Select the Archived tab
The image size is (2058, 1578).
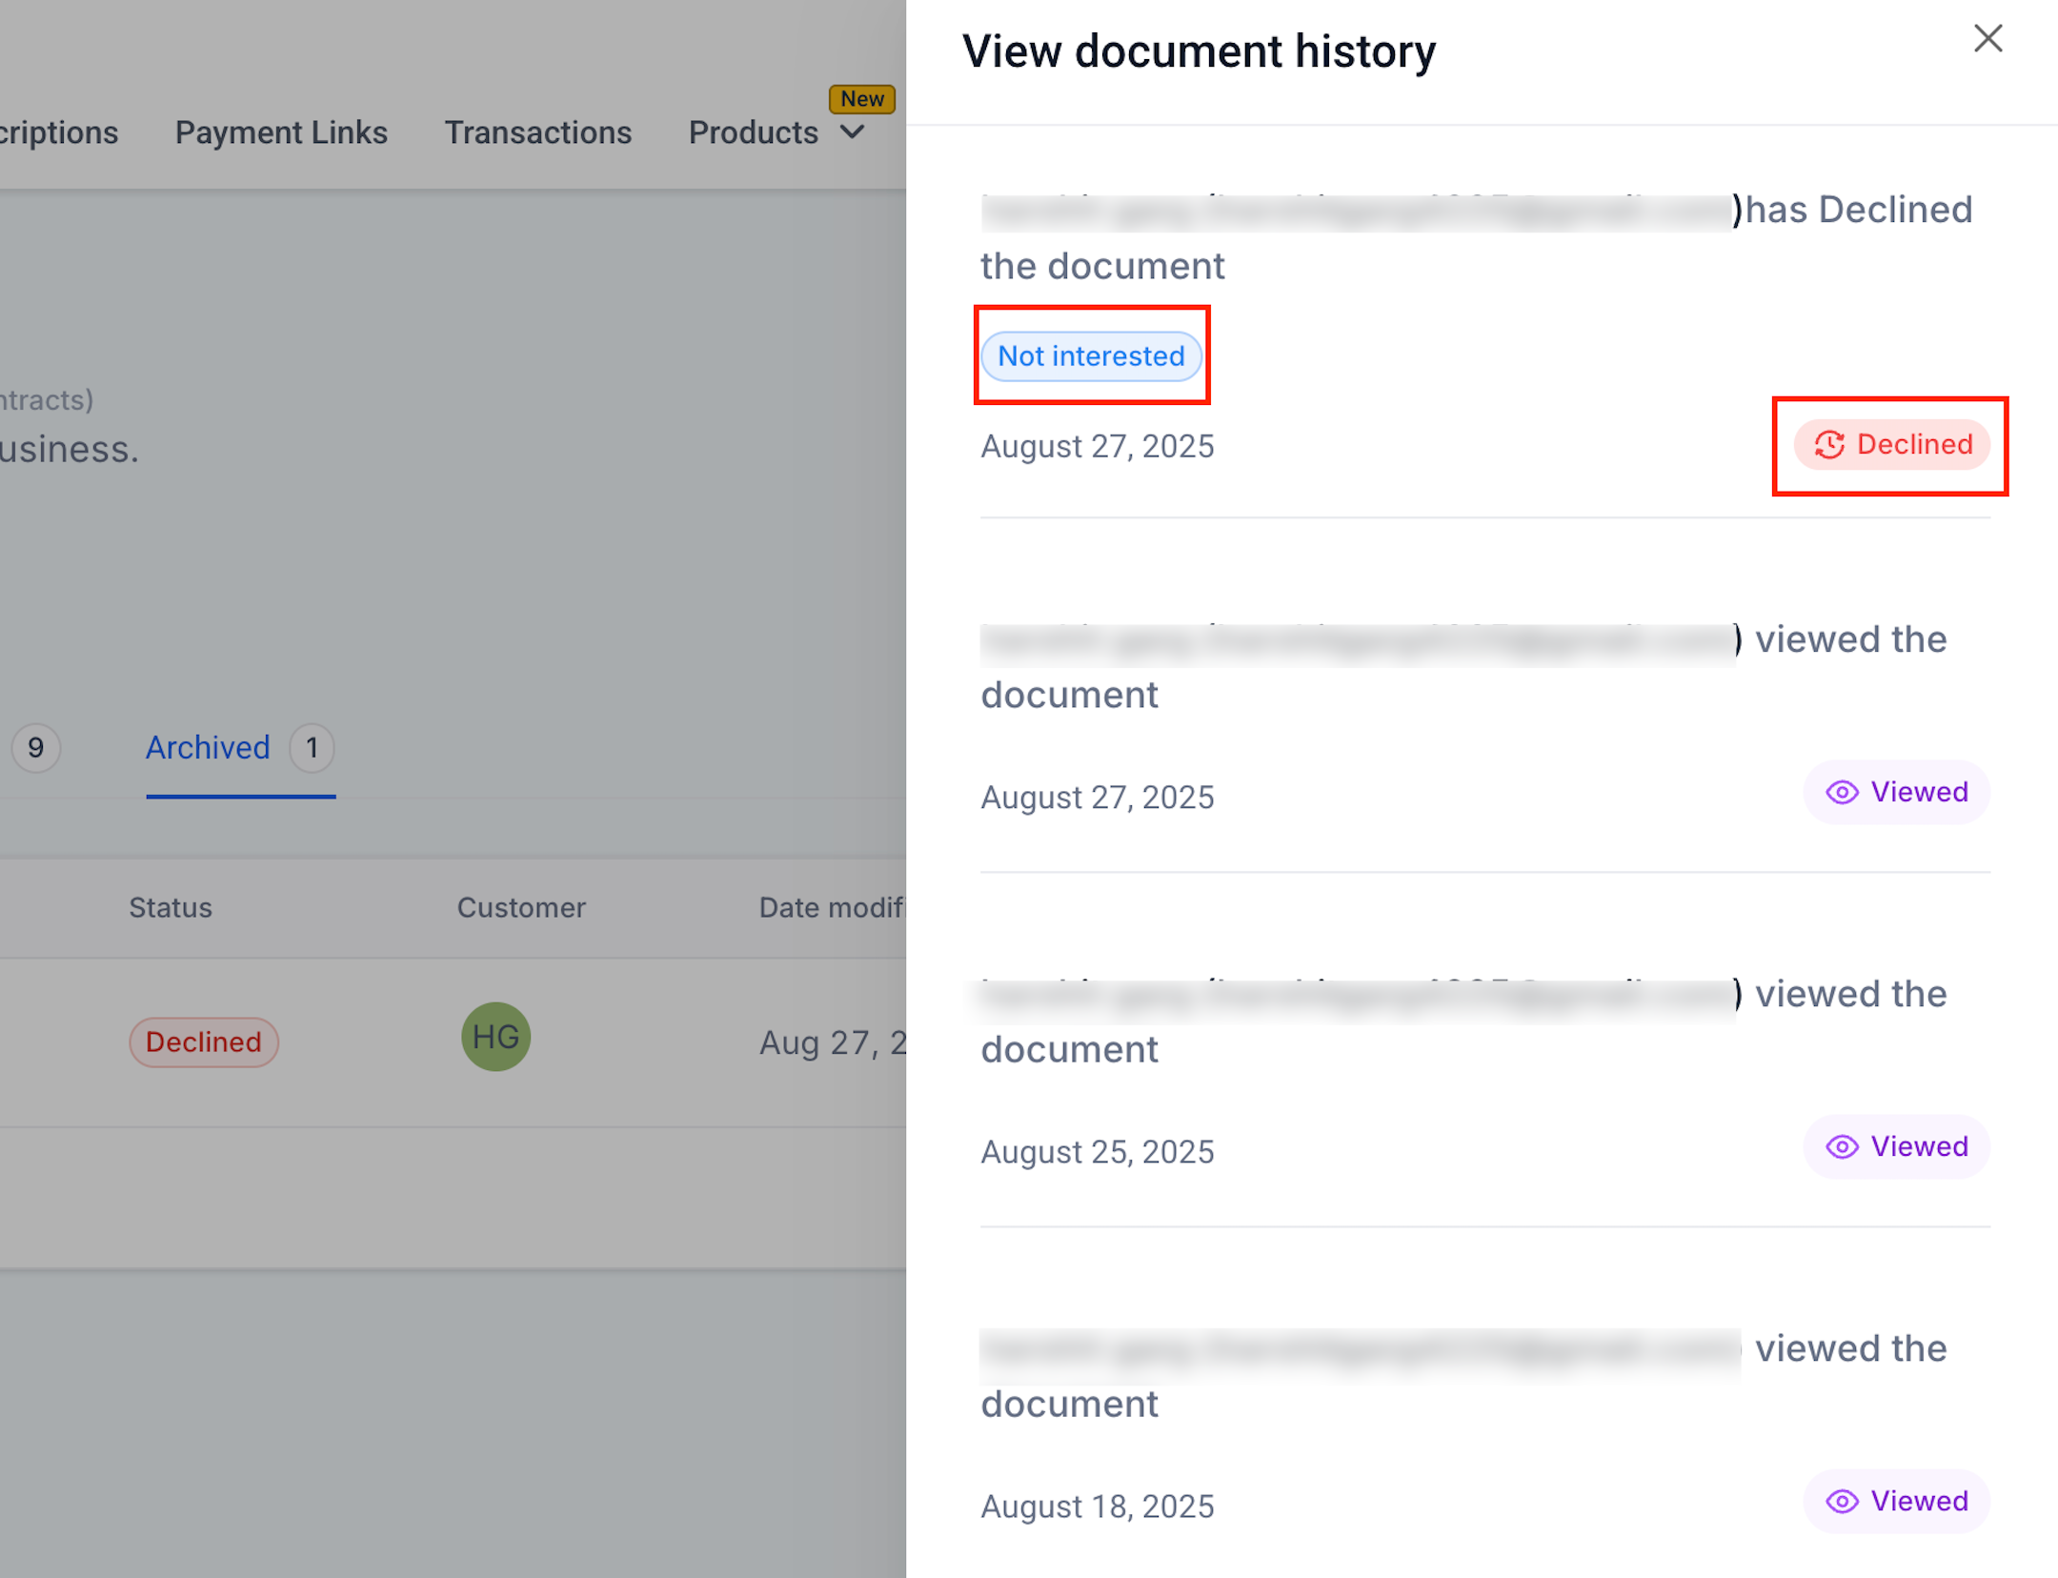click(208, 748)
